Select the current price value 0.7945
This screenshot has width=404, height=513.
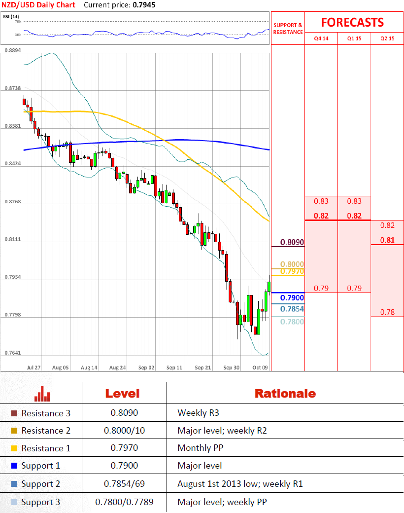pos(144,5)
